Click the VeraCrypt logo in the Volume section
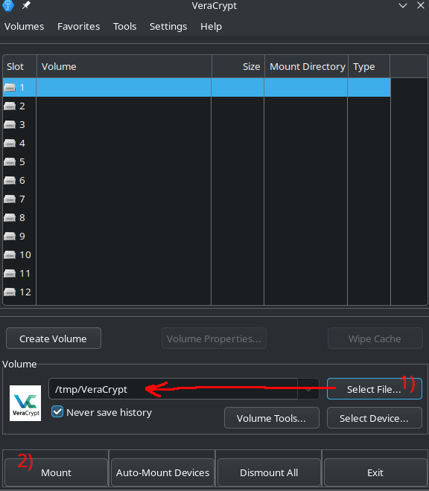The width and height of the screenshot is (429, 491). pos(25,403)
